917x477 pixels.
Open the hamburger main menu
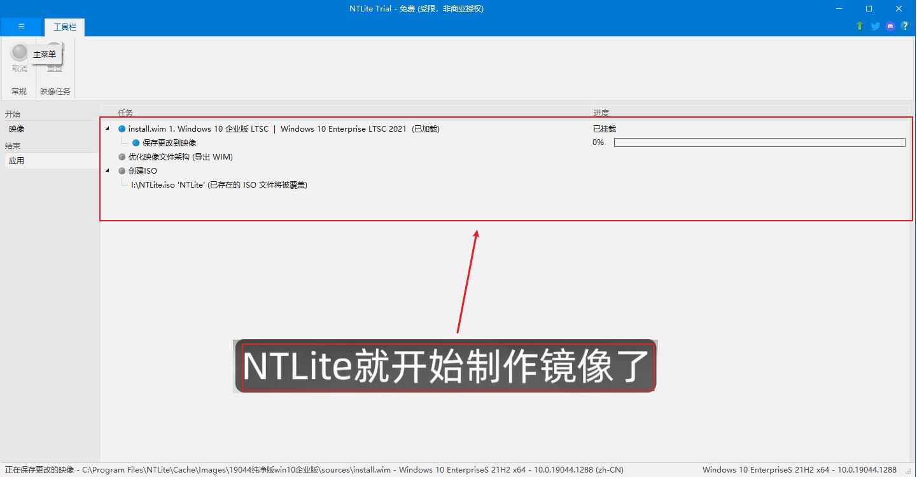21,27
